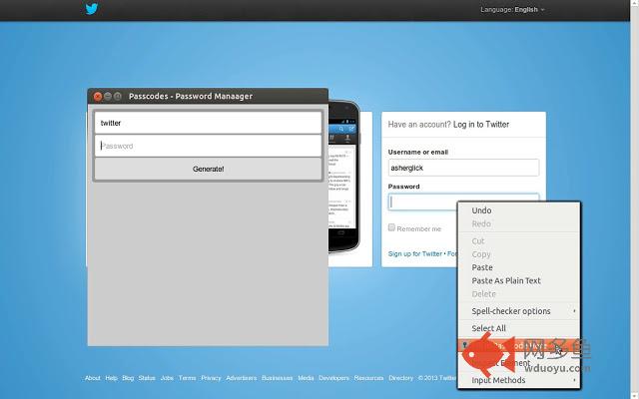This screenshot has width=639, height=399.
Task: Click the site name field containing twitter
Action: [208, 123]
